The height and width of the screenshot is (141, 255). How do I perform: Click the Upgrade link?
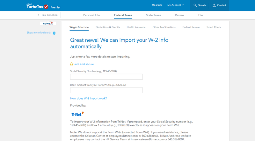[x=157, y=5]
